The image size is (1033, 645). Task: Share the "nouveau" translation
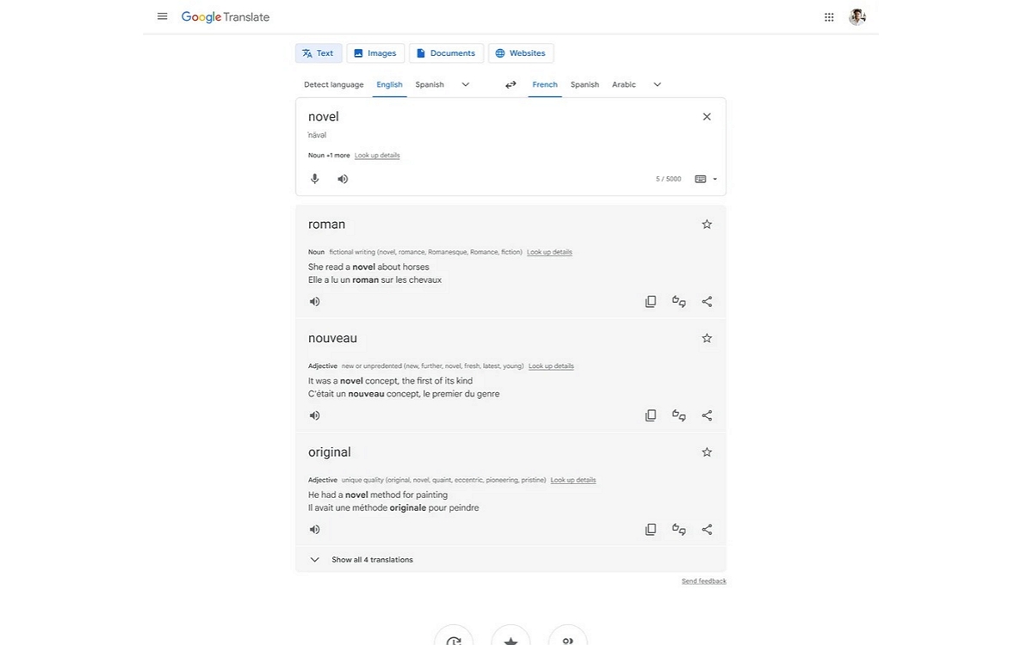[x=707, y=415]
